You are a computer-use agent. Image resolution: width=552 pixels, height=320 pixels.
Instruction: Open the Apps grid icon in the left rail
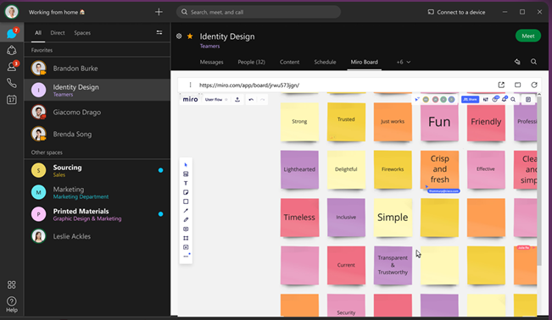coord(12,284)
